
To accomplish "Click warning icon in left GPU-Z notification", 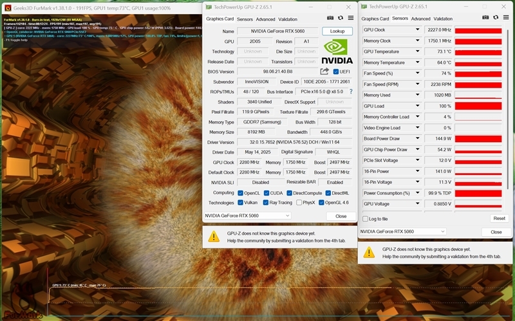I will [214, 237].
